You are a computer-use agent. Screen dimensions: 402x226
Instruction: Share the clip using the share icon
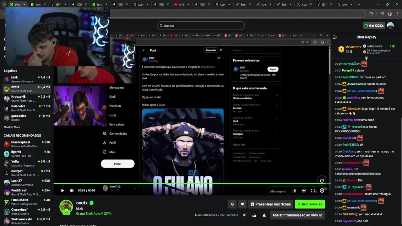tap(244, 215)
